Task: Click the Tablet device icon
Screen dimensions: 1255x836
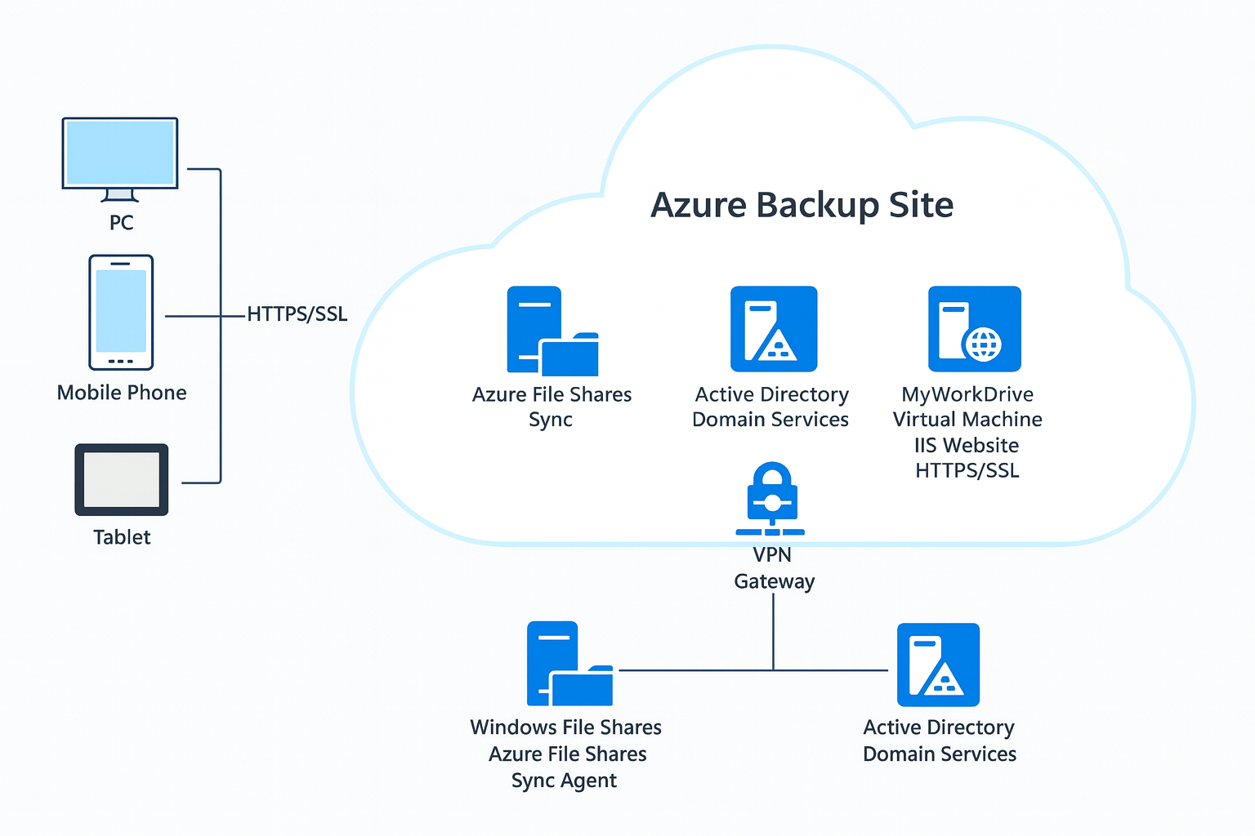Action: point(122,480)
